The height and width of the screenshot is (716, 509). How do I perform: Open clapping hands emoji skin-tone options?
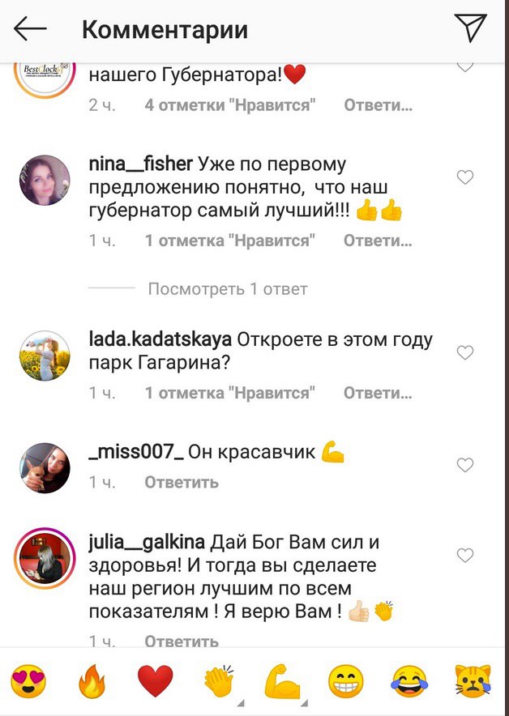[220, 681]
